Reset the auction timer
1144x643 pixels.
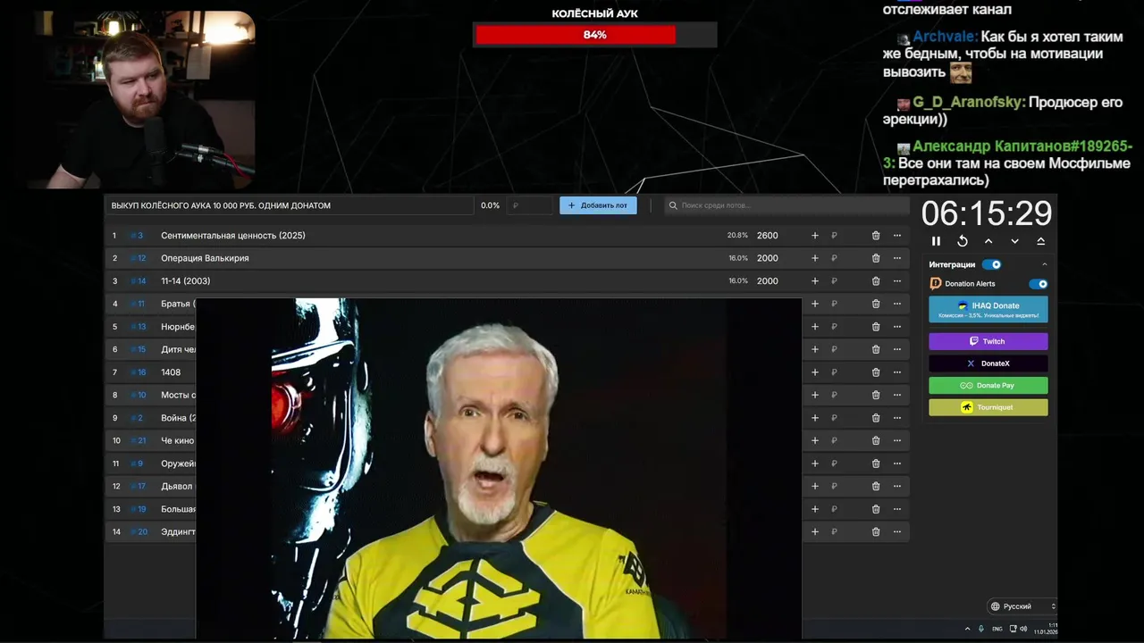[x=963, y=241]
